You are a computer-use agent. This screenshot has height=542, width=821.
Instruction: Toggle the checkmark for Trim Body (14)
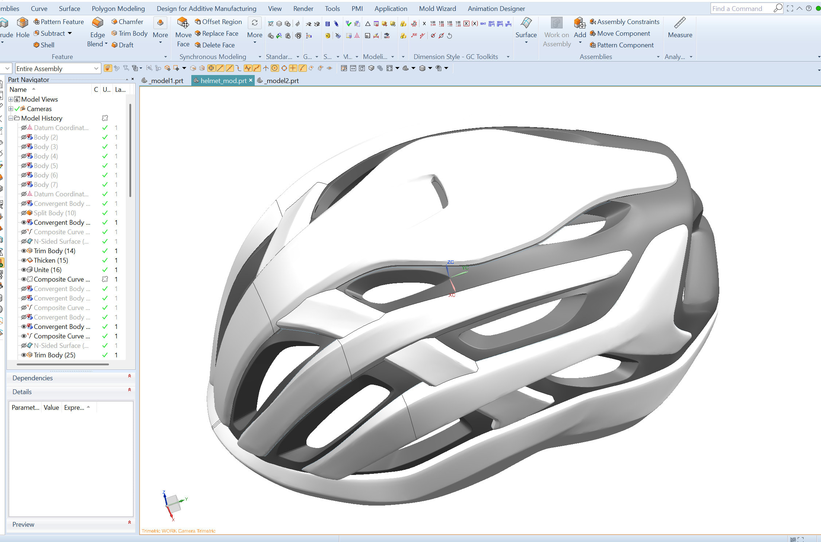tap(105, 251)
